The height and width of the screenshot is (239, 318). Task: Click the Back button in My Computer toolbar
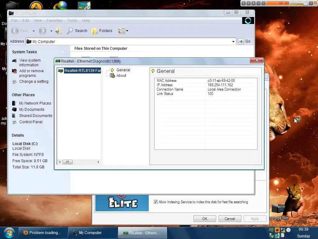(x=20, y=31)
